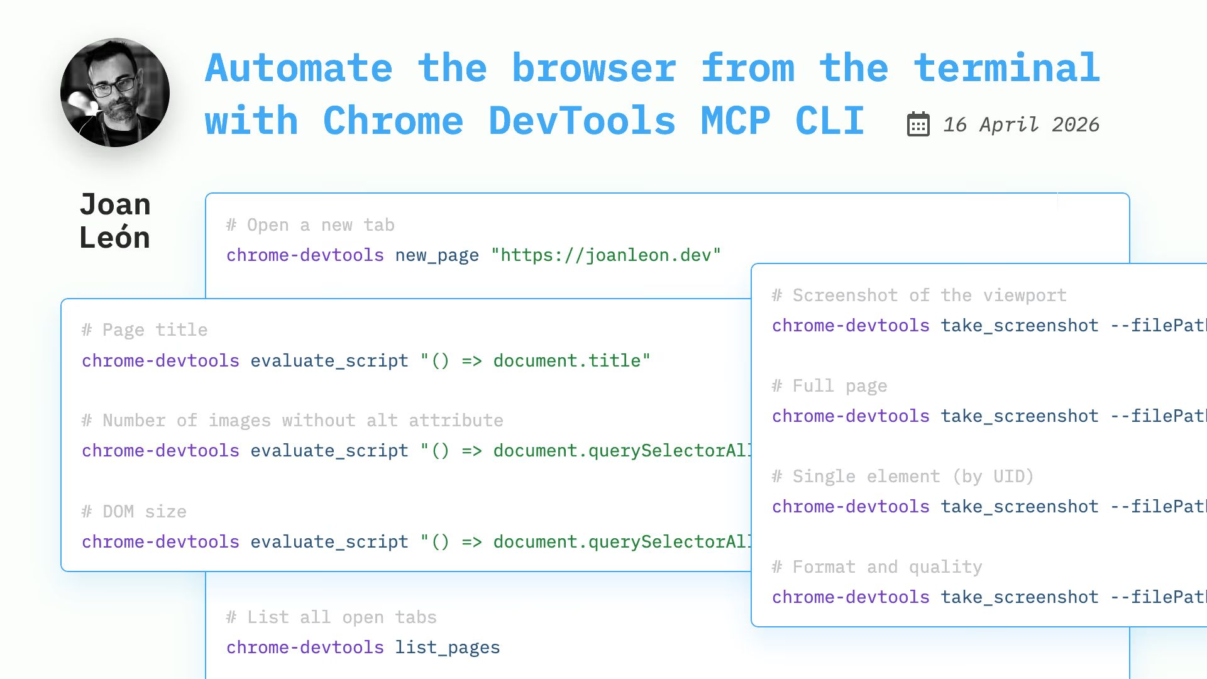Open the https://joanleon.dev URL
Viewport: 1207px width, 679px height.
(x=607, y=255)
